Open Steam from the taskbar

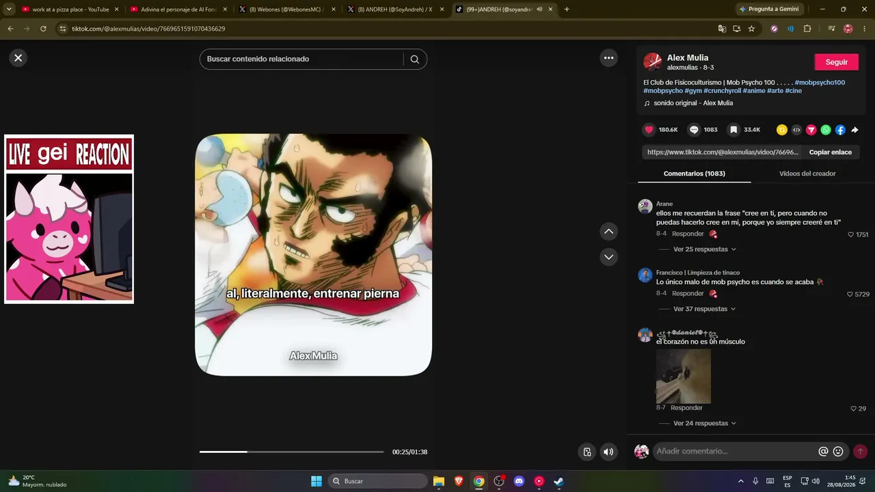(558, 481)
